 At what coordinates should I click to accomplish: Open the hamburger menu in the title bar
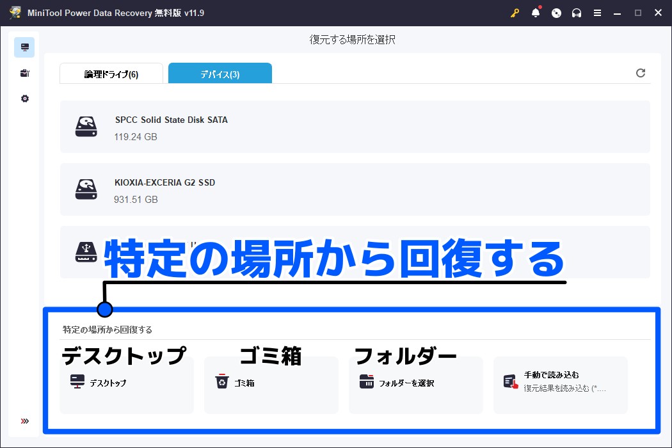coord(596,12)
